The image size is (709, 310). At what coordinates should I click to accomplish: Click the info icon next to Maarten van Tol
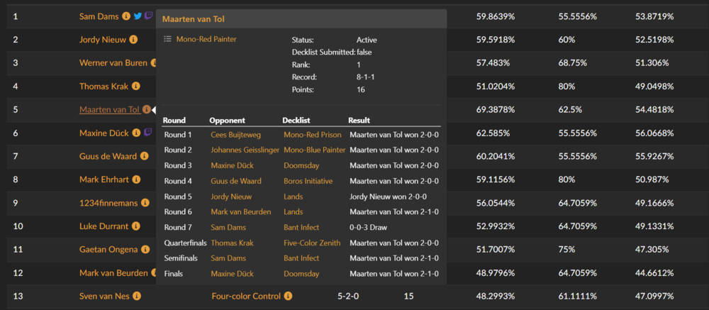(145, 109)
